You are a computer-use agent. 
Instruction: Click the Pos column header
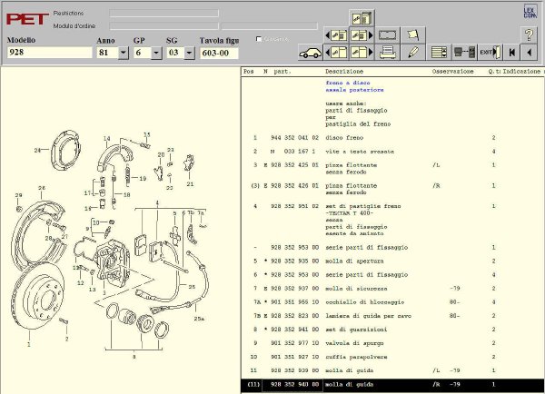click(x=249, y=71)
